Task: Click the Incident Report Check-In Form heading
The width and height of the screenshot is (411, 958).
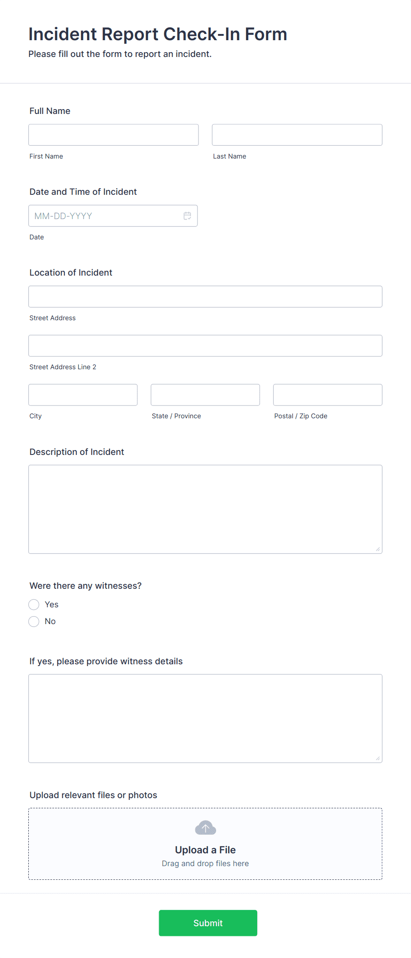Action: coord(158,34)
